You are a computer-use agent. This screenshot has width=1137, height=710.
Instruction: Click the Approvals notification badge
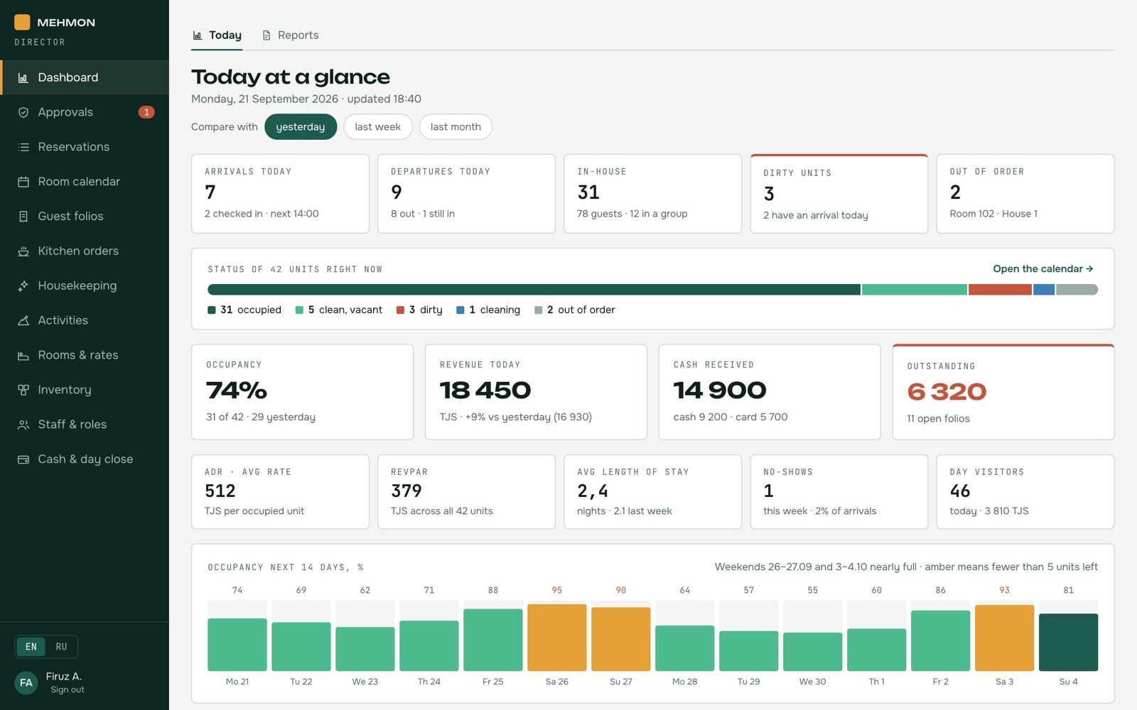[x=146, y=112]
